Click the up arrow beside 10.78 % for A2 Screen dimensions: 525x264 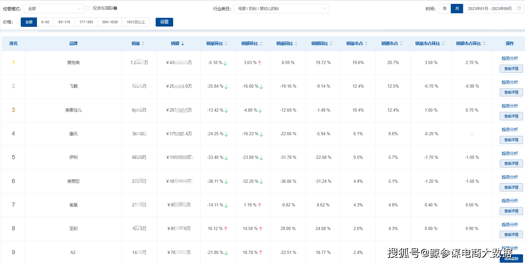[261, 253]
